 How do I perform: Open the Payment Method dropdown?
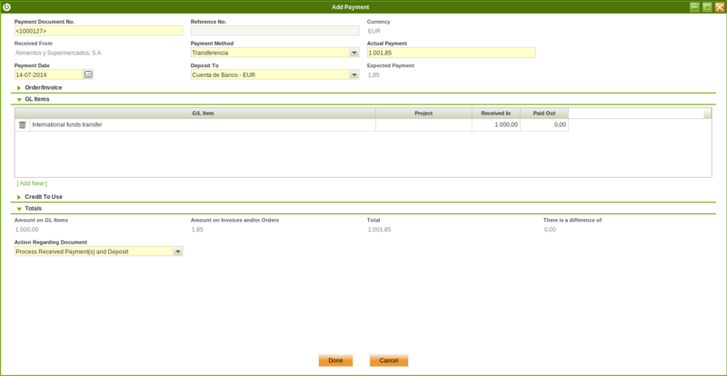tap(354, 53)
